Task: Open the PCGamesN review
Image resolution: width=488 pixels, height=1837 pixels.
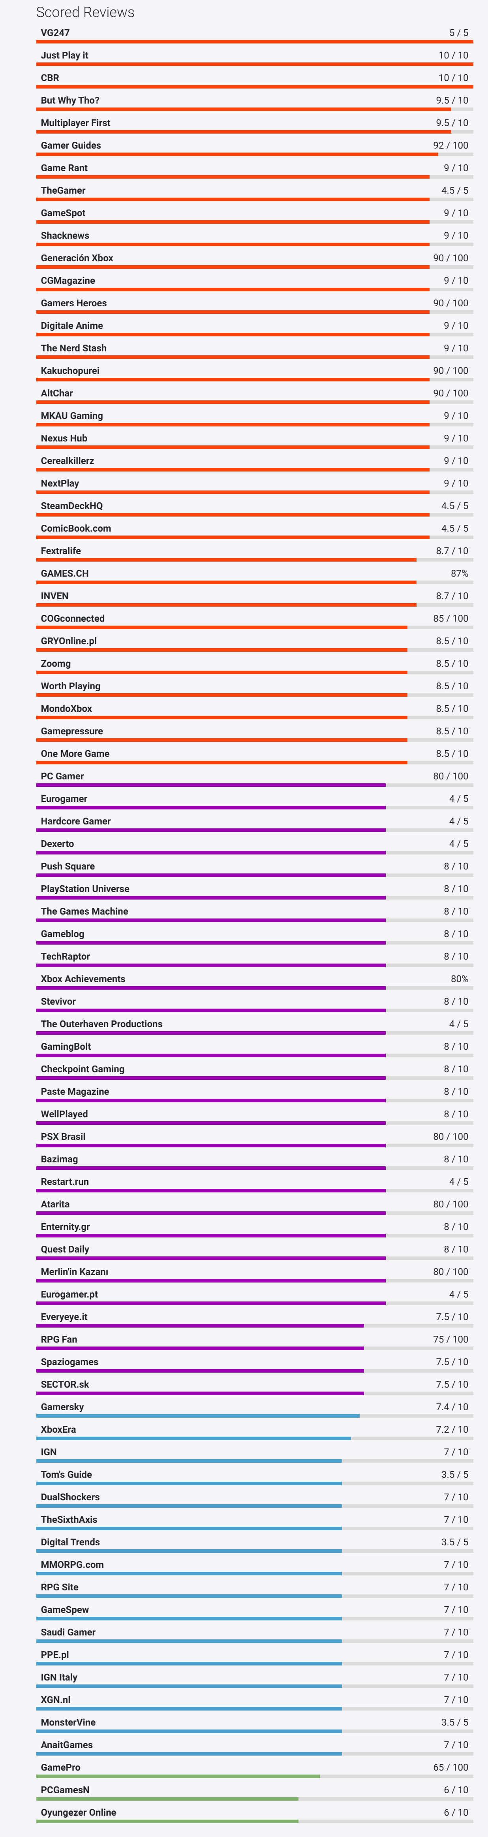Action: coord(65,1790)
